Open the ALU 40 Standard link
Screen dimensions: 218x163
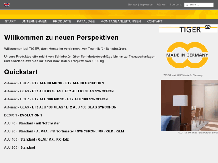tap(26, 123)
